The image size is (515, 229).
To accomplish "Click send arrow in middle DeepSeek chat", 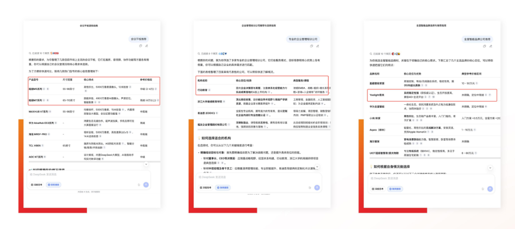I will [x=317, y=187].
